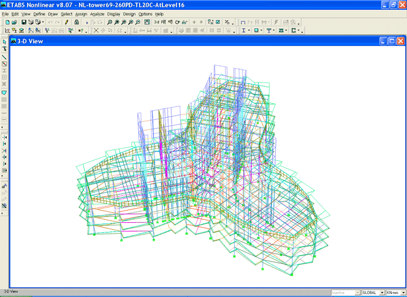
Task: Click the Define Wall/Slab Sections icon
Action: [21, 31]
